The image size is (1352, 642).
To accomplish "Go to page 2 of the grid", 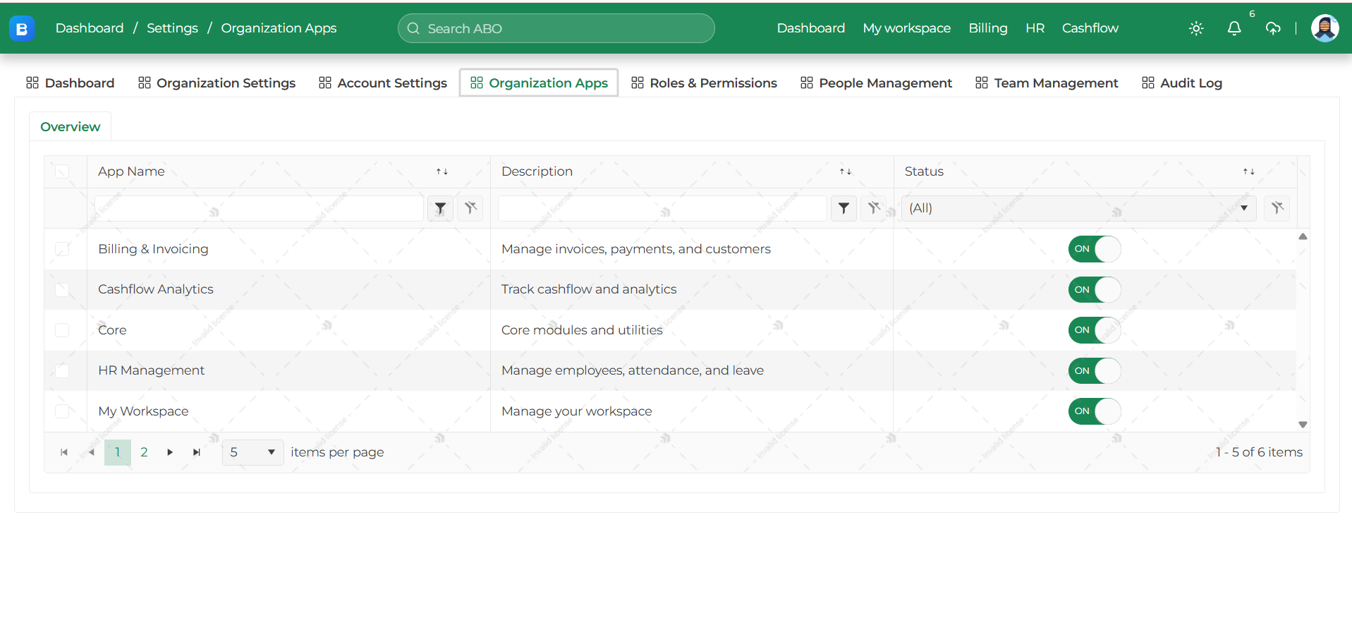I will pyautogui.click(x=144, y=452).
